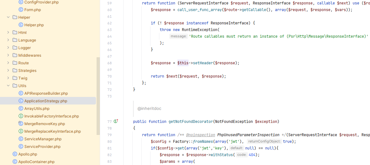Click the Html folder icon
The image size is (370, 165).
(15, 33)
